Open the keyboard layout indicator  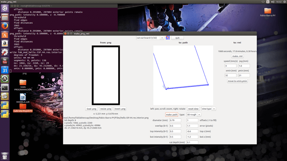pos(268,2)
